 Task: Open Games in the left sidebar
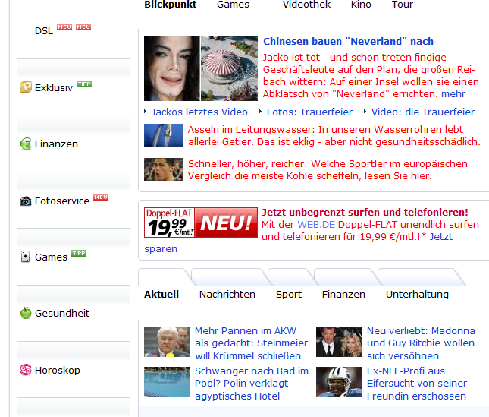[x=51, y=257]
